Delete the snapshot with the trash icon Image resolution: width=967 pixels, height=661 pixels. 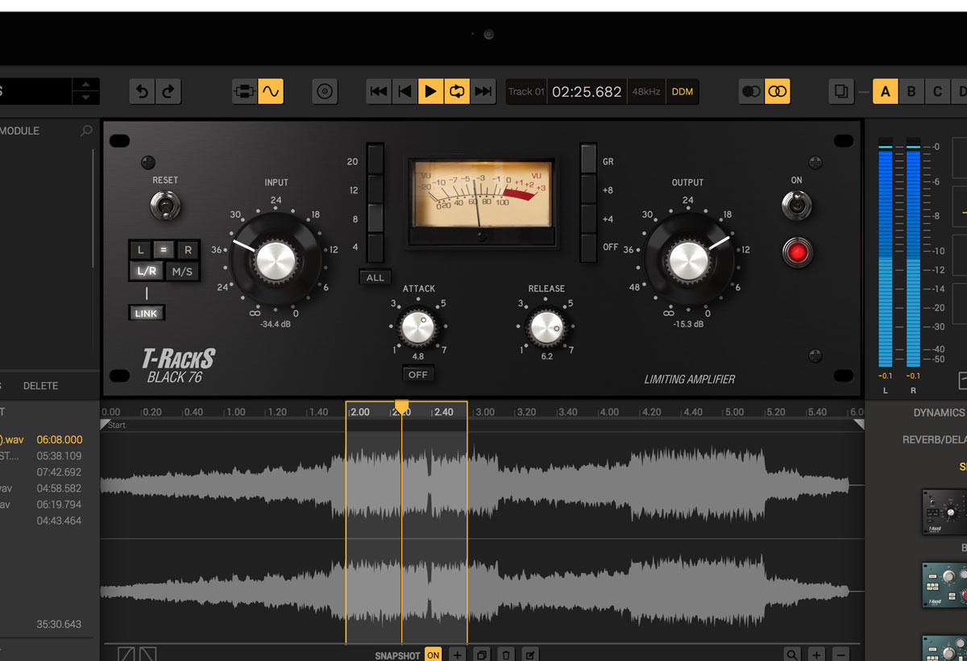pyautogui.click(x=506, y=655)
